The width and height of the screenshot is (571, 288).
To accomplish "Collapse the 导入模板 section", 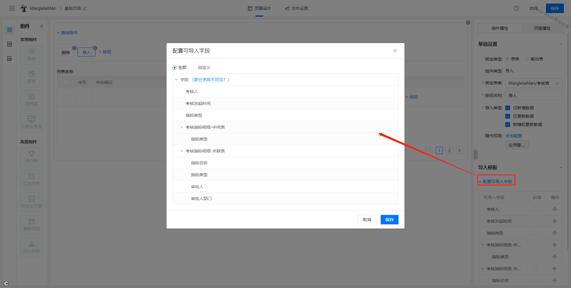I will (561, 167).
